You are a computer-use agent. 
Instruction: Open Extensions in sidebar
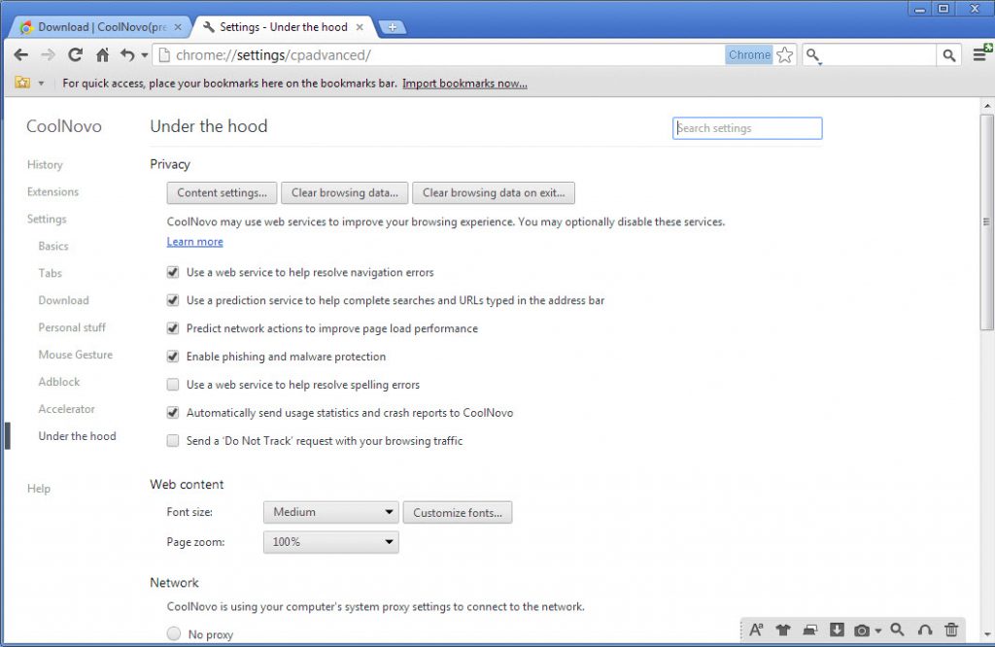[52, 191]
